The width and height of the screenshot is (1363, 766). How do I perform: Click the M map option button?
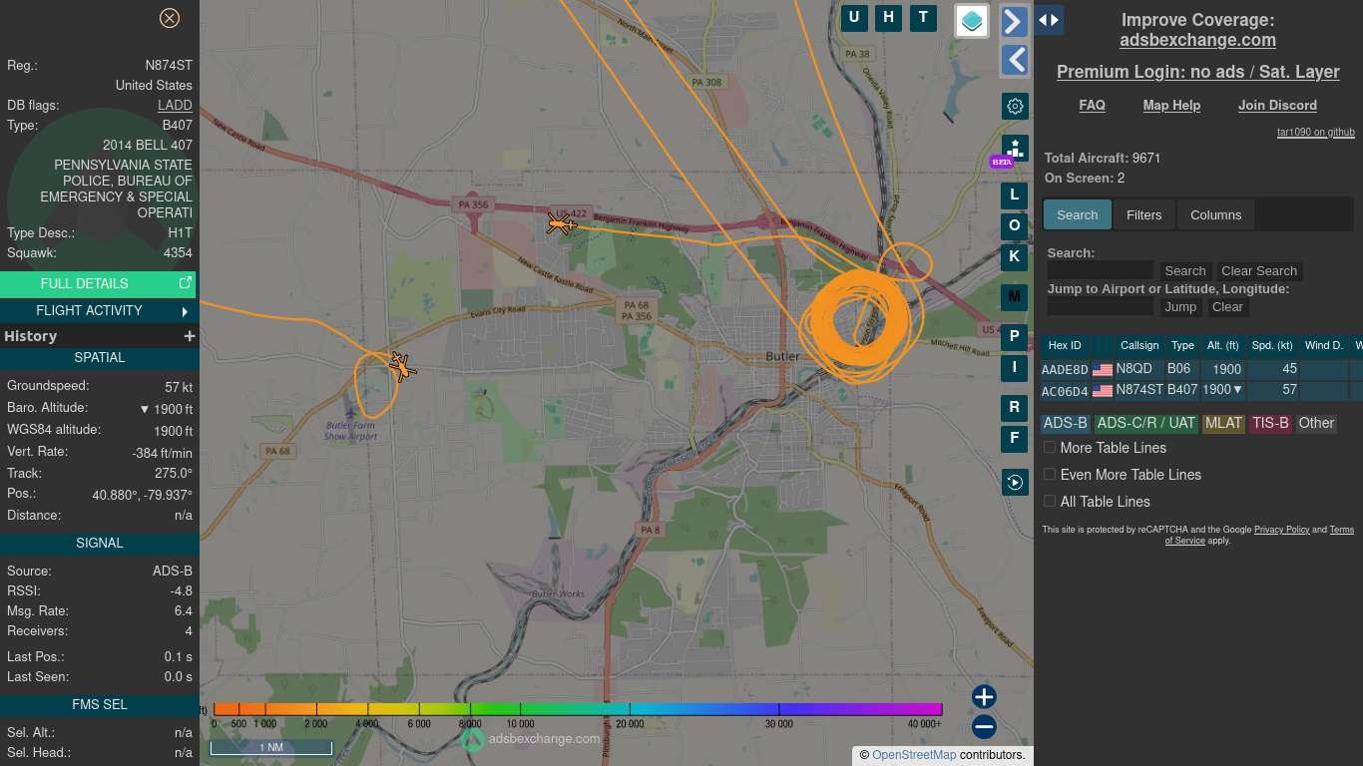[1015, 297]
